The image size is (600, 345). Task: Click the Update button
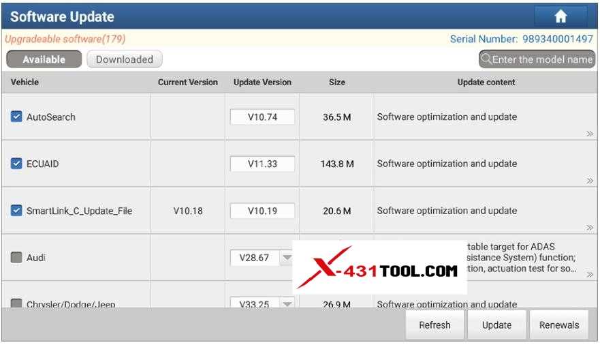[496, 325]
